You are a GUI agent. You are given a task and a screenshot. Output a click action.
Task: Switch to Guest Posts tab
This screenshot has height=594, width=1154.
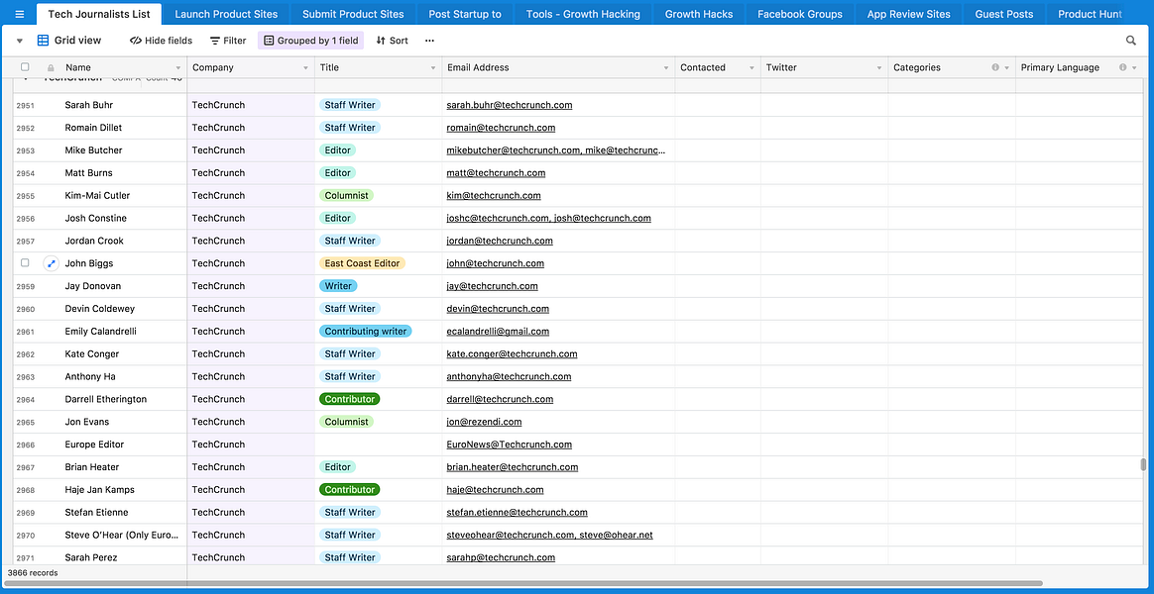coord(1004,14)
